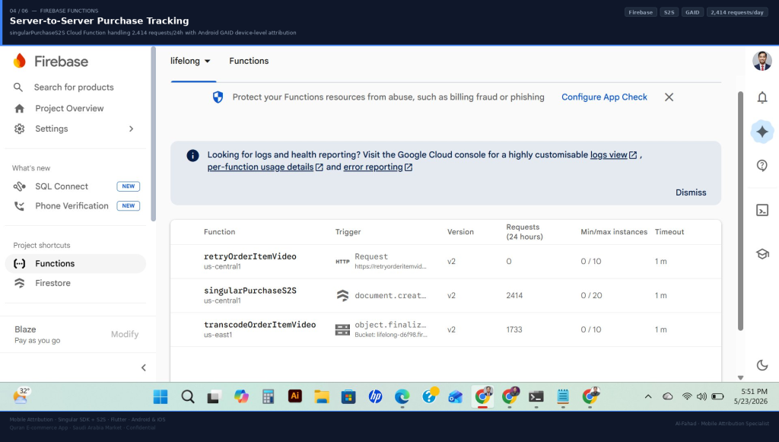Open Cloud Shell terminal icon

tap(762, 210)
